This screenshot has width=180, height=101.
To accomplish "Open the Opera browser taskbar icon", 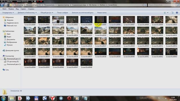I will pyautogui.click(x=69, y=98).
